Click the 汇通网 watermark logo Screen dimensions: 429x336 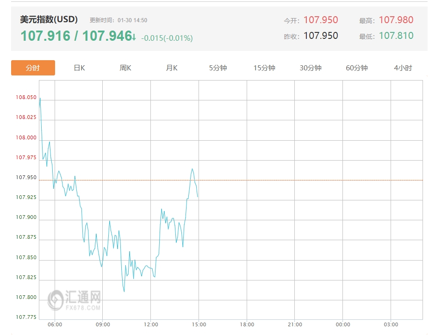tap(75, 300)
